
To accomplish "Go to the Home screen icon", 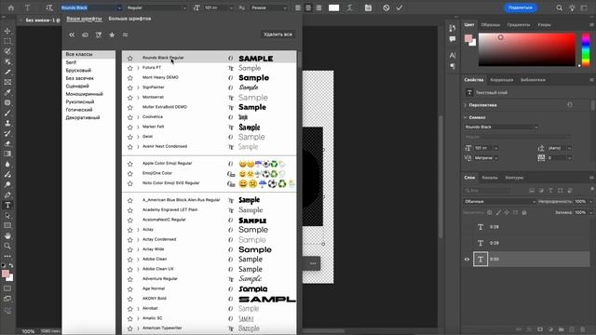I will [11, 7].
